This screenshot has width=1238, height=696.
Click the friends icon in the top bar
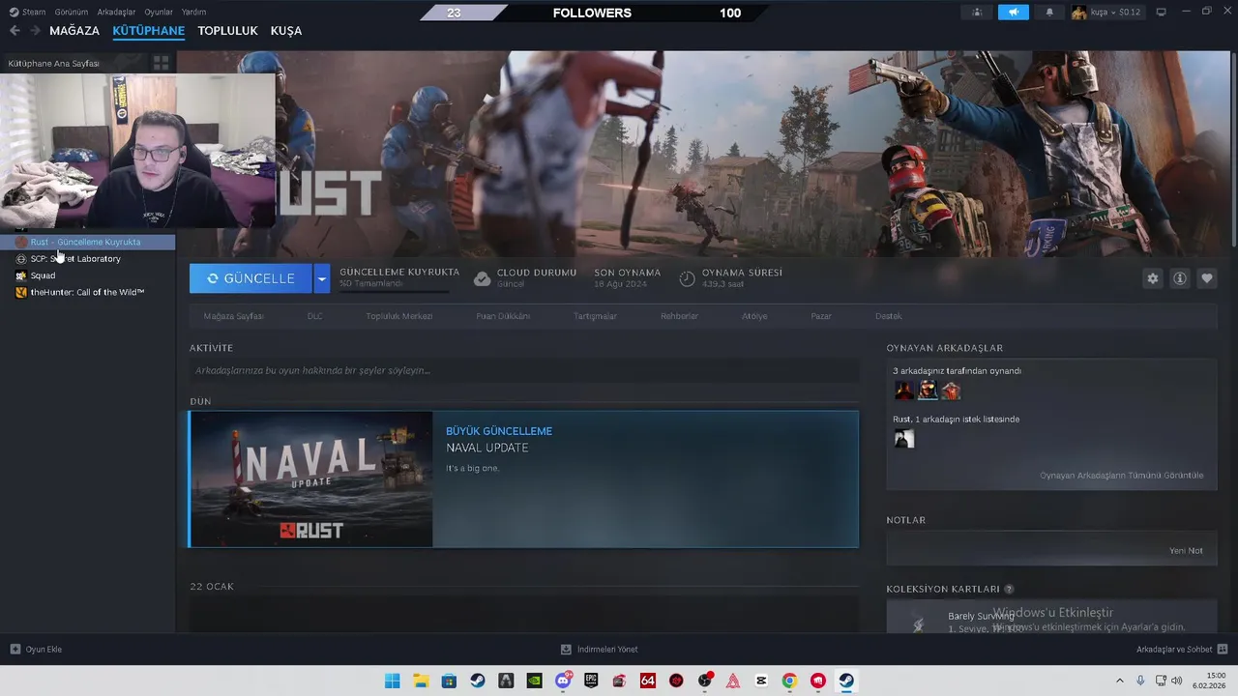point(977,12)
